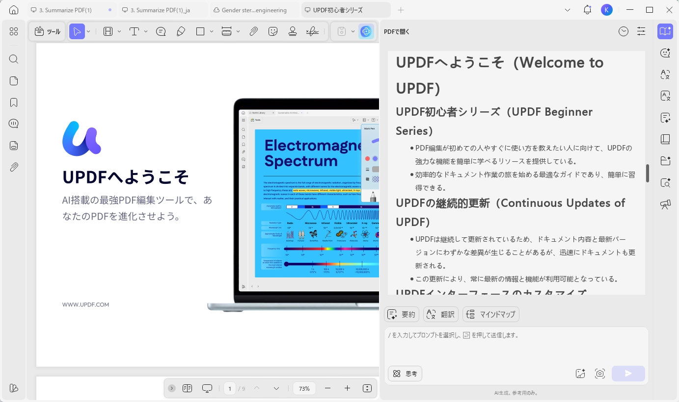The width and height of the screenshot is (679, 402).
Task: Switch to the Gender ster...engineering tab
Action: [x=254, y=10]
